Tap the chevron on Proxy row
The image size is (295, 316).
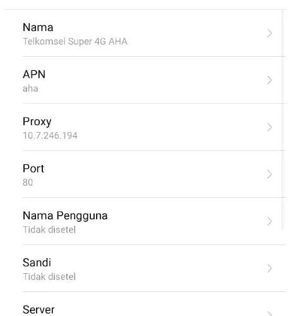[269, 127]
